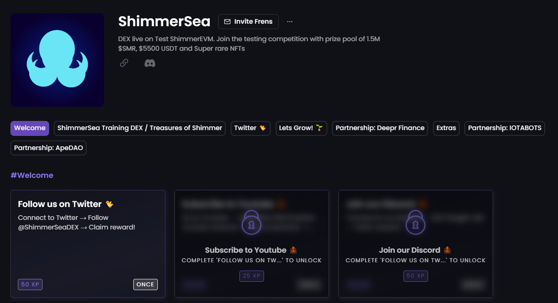558x303 pixels.
Task: Click the lock icon on Join our Discord
Action: point(416,222)
